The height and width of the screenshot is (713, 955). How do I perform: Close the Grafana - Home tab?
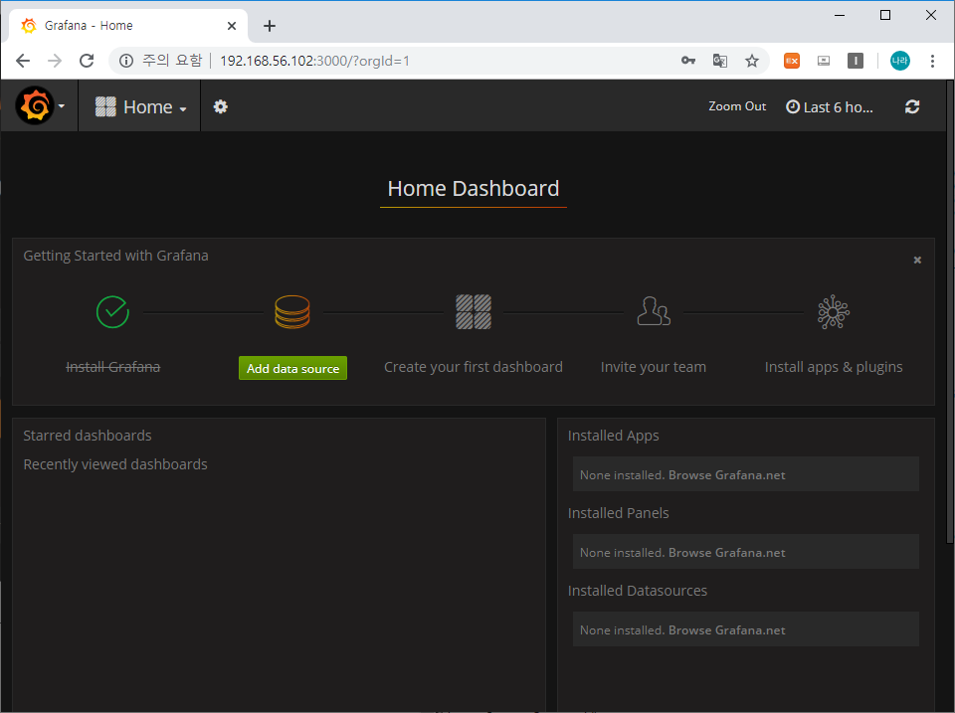tap(232, 26)
